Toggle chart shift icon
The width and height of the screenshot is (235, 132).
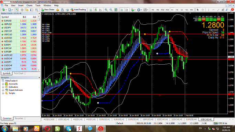pyautogui.click(x=127, y=10)
